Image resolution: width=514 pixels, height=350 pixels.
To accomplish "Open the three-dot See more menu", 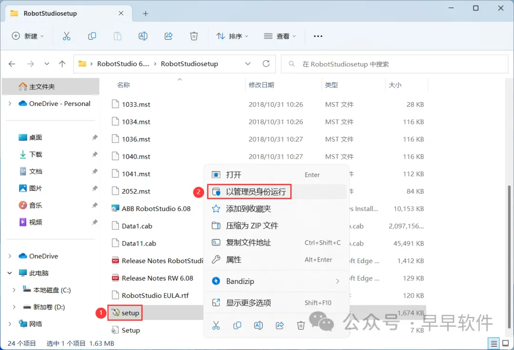I will click(317, 36).
